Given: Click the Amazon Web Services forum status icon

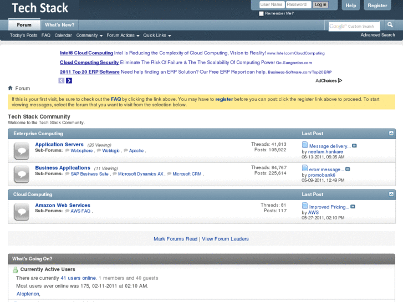Looking at the screenshot, I should [x=22, y=212].
